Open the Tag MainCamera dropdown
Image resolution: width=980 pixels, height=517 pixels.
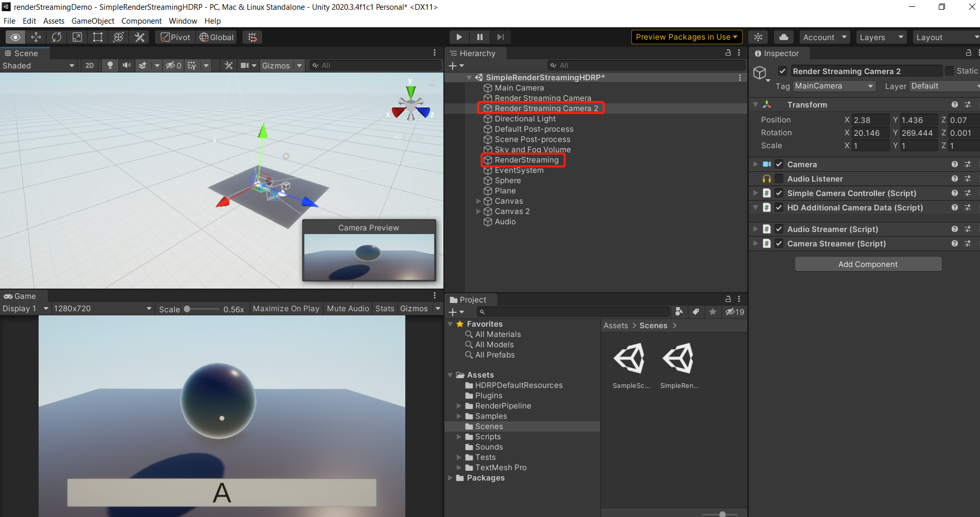[x=834, y=86]
